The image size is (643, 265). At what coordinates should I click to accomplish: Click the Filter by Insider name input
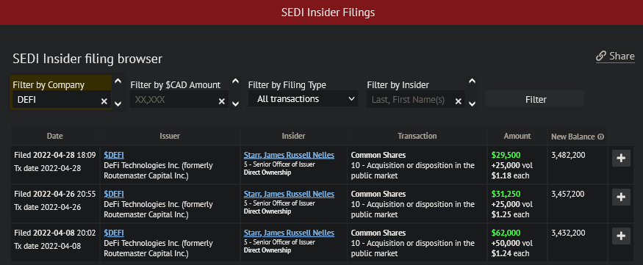412,100
